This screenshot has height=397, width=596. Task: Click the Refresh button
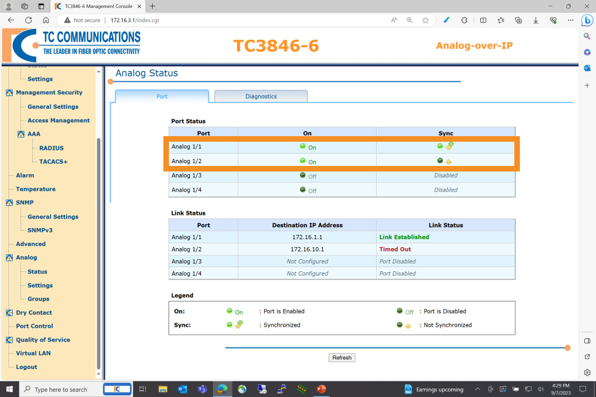click(342, 357)
